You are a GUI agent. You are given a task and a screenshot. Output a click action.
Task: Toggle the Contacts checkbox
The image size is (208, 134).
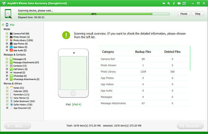(7, 66)
